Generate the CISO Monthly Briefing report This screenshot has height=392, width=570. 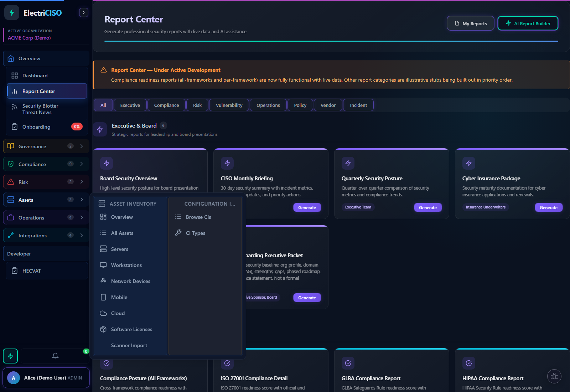pyautogui.click(x=307, y=207)
